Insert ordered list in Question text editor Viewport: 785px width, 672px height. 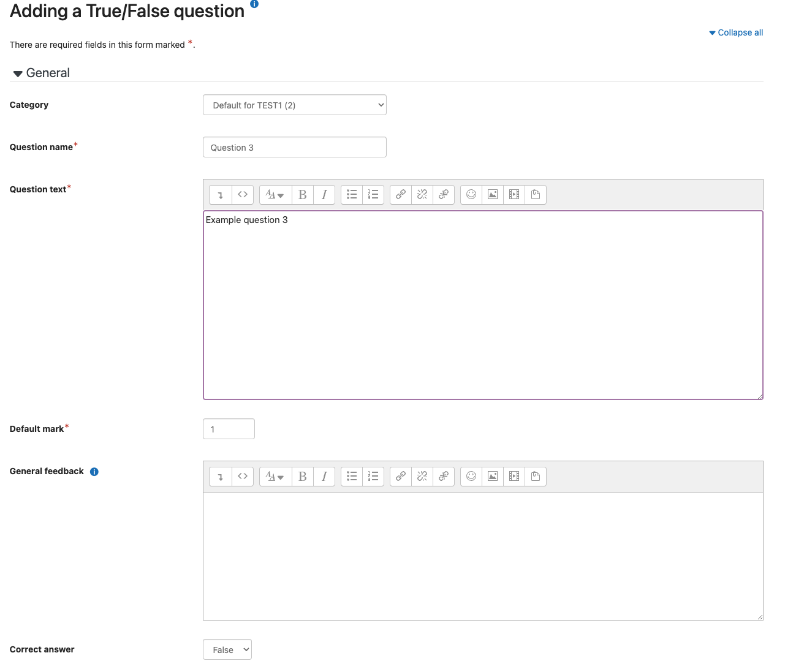[373, 195]
